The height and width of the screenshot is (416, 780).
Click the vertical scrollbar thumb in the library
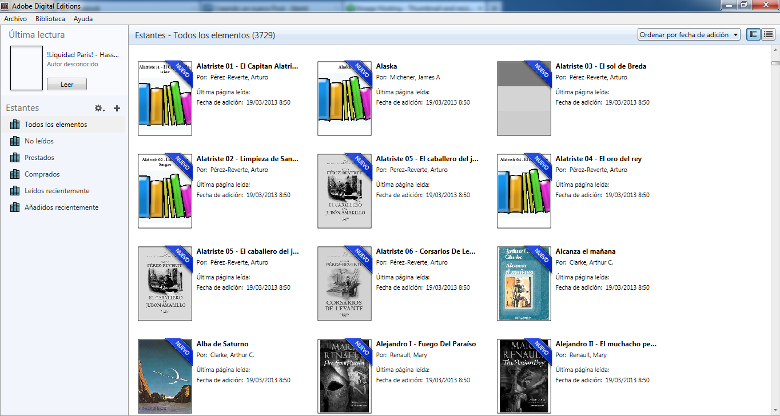[775, 63]
